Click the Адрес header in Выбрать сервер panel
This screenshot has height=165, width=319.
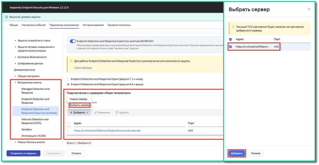240,39
